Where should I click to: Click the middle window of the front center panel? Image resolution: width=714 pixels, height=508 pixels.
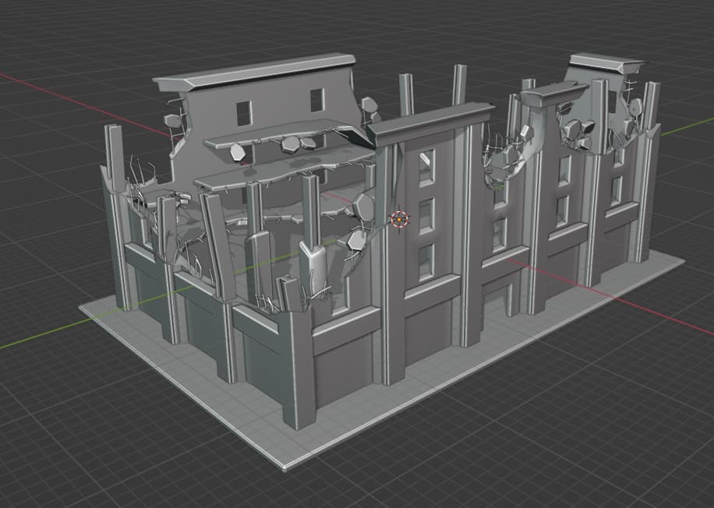pyautogui.click(x=426, y=216)
